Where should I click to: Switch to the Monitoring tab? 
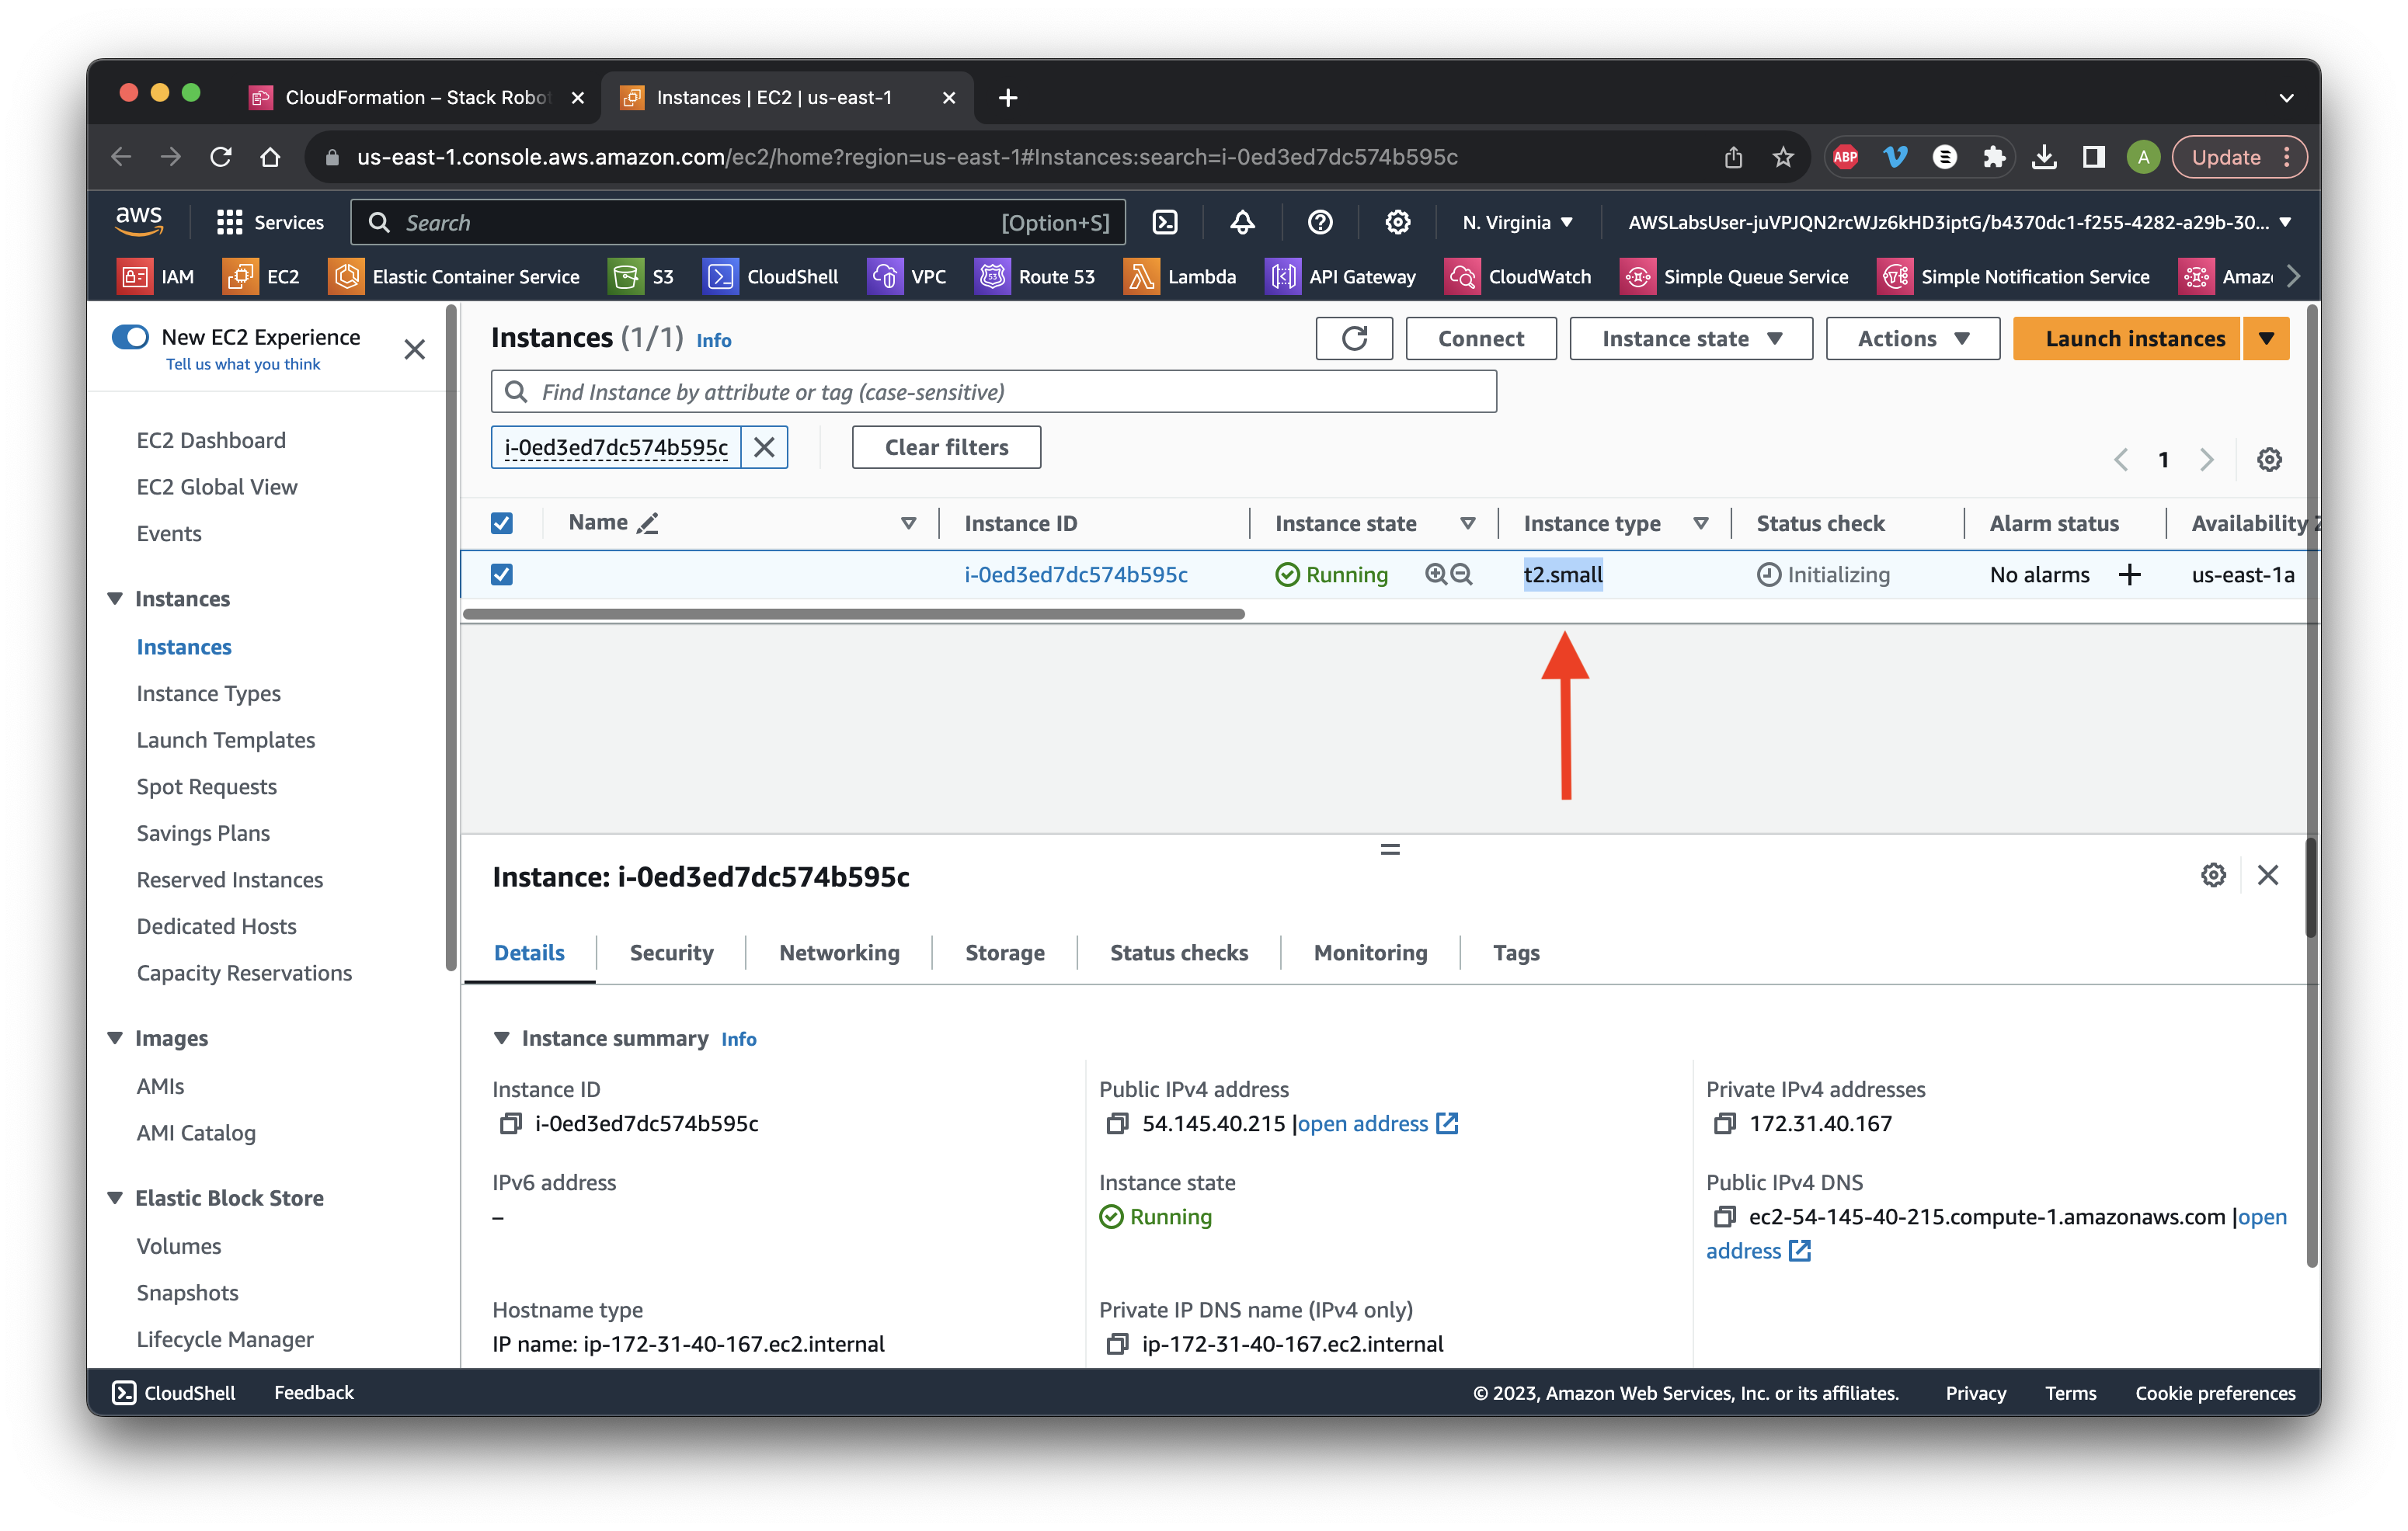tap(1370, 953)
